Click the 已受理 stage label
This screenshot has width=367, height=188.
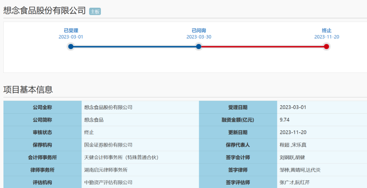pyautogui.click(x=71, y=30)
